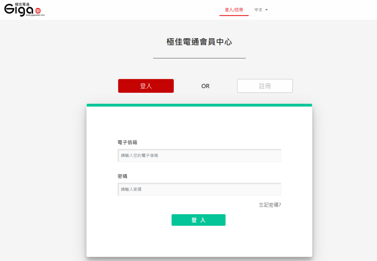The height and width of the screenshot is (261, 377).
Task: Submit with the green 登 入 button
Action: pyautogui.click(x=199, y=220)
